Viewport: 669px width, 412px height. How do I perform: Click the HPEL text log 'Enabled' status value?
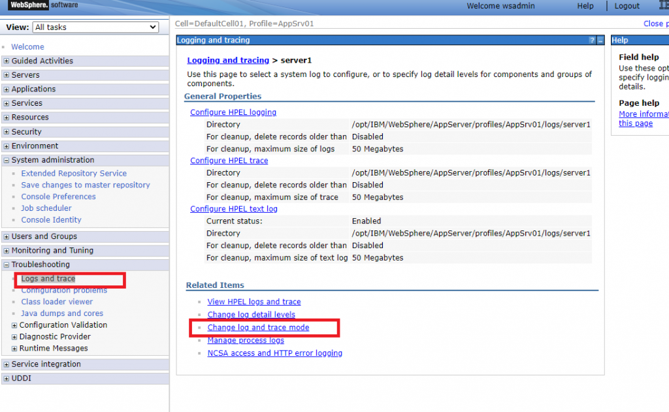click(367, 221)
